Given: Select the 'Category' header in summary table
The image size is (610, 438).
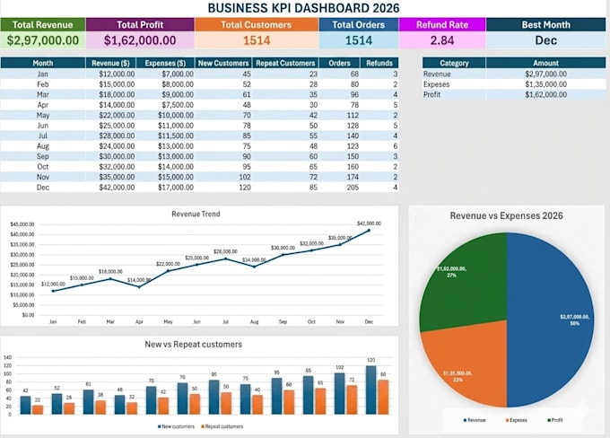Looking at the screenshot, I should pos(454,63).
